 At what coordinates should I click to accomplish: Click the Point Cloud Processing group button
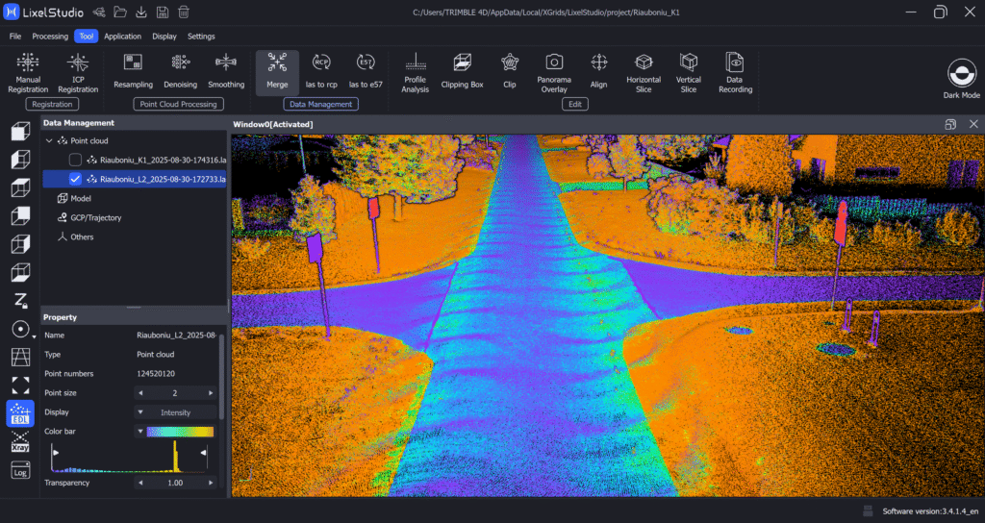[x=178, y=104]
